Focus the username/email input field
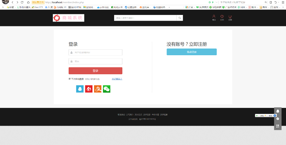This screenshot has height=145, width=286. click(x=97, y=52)
